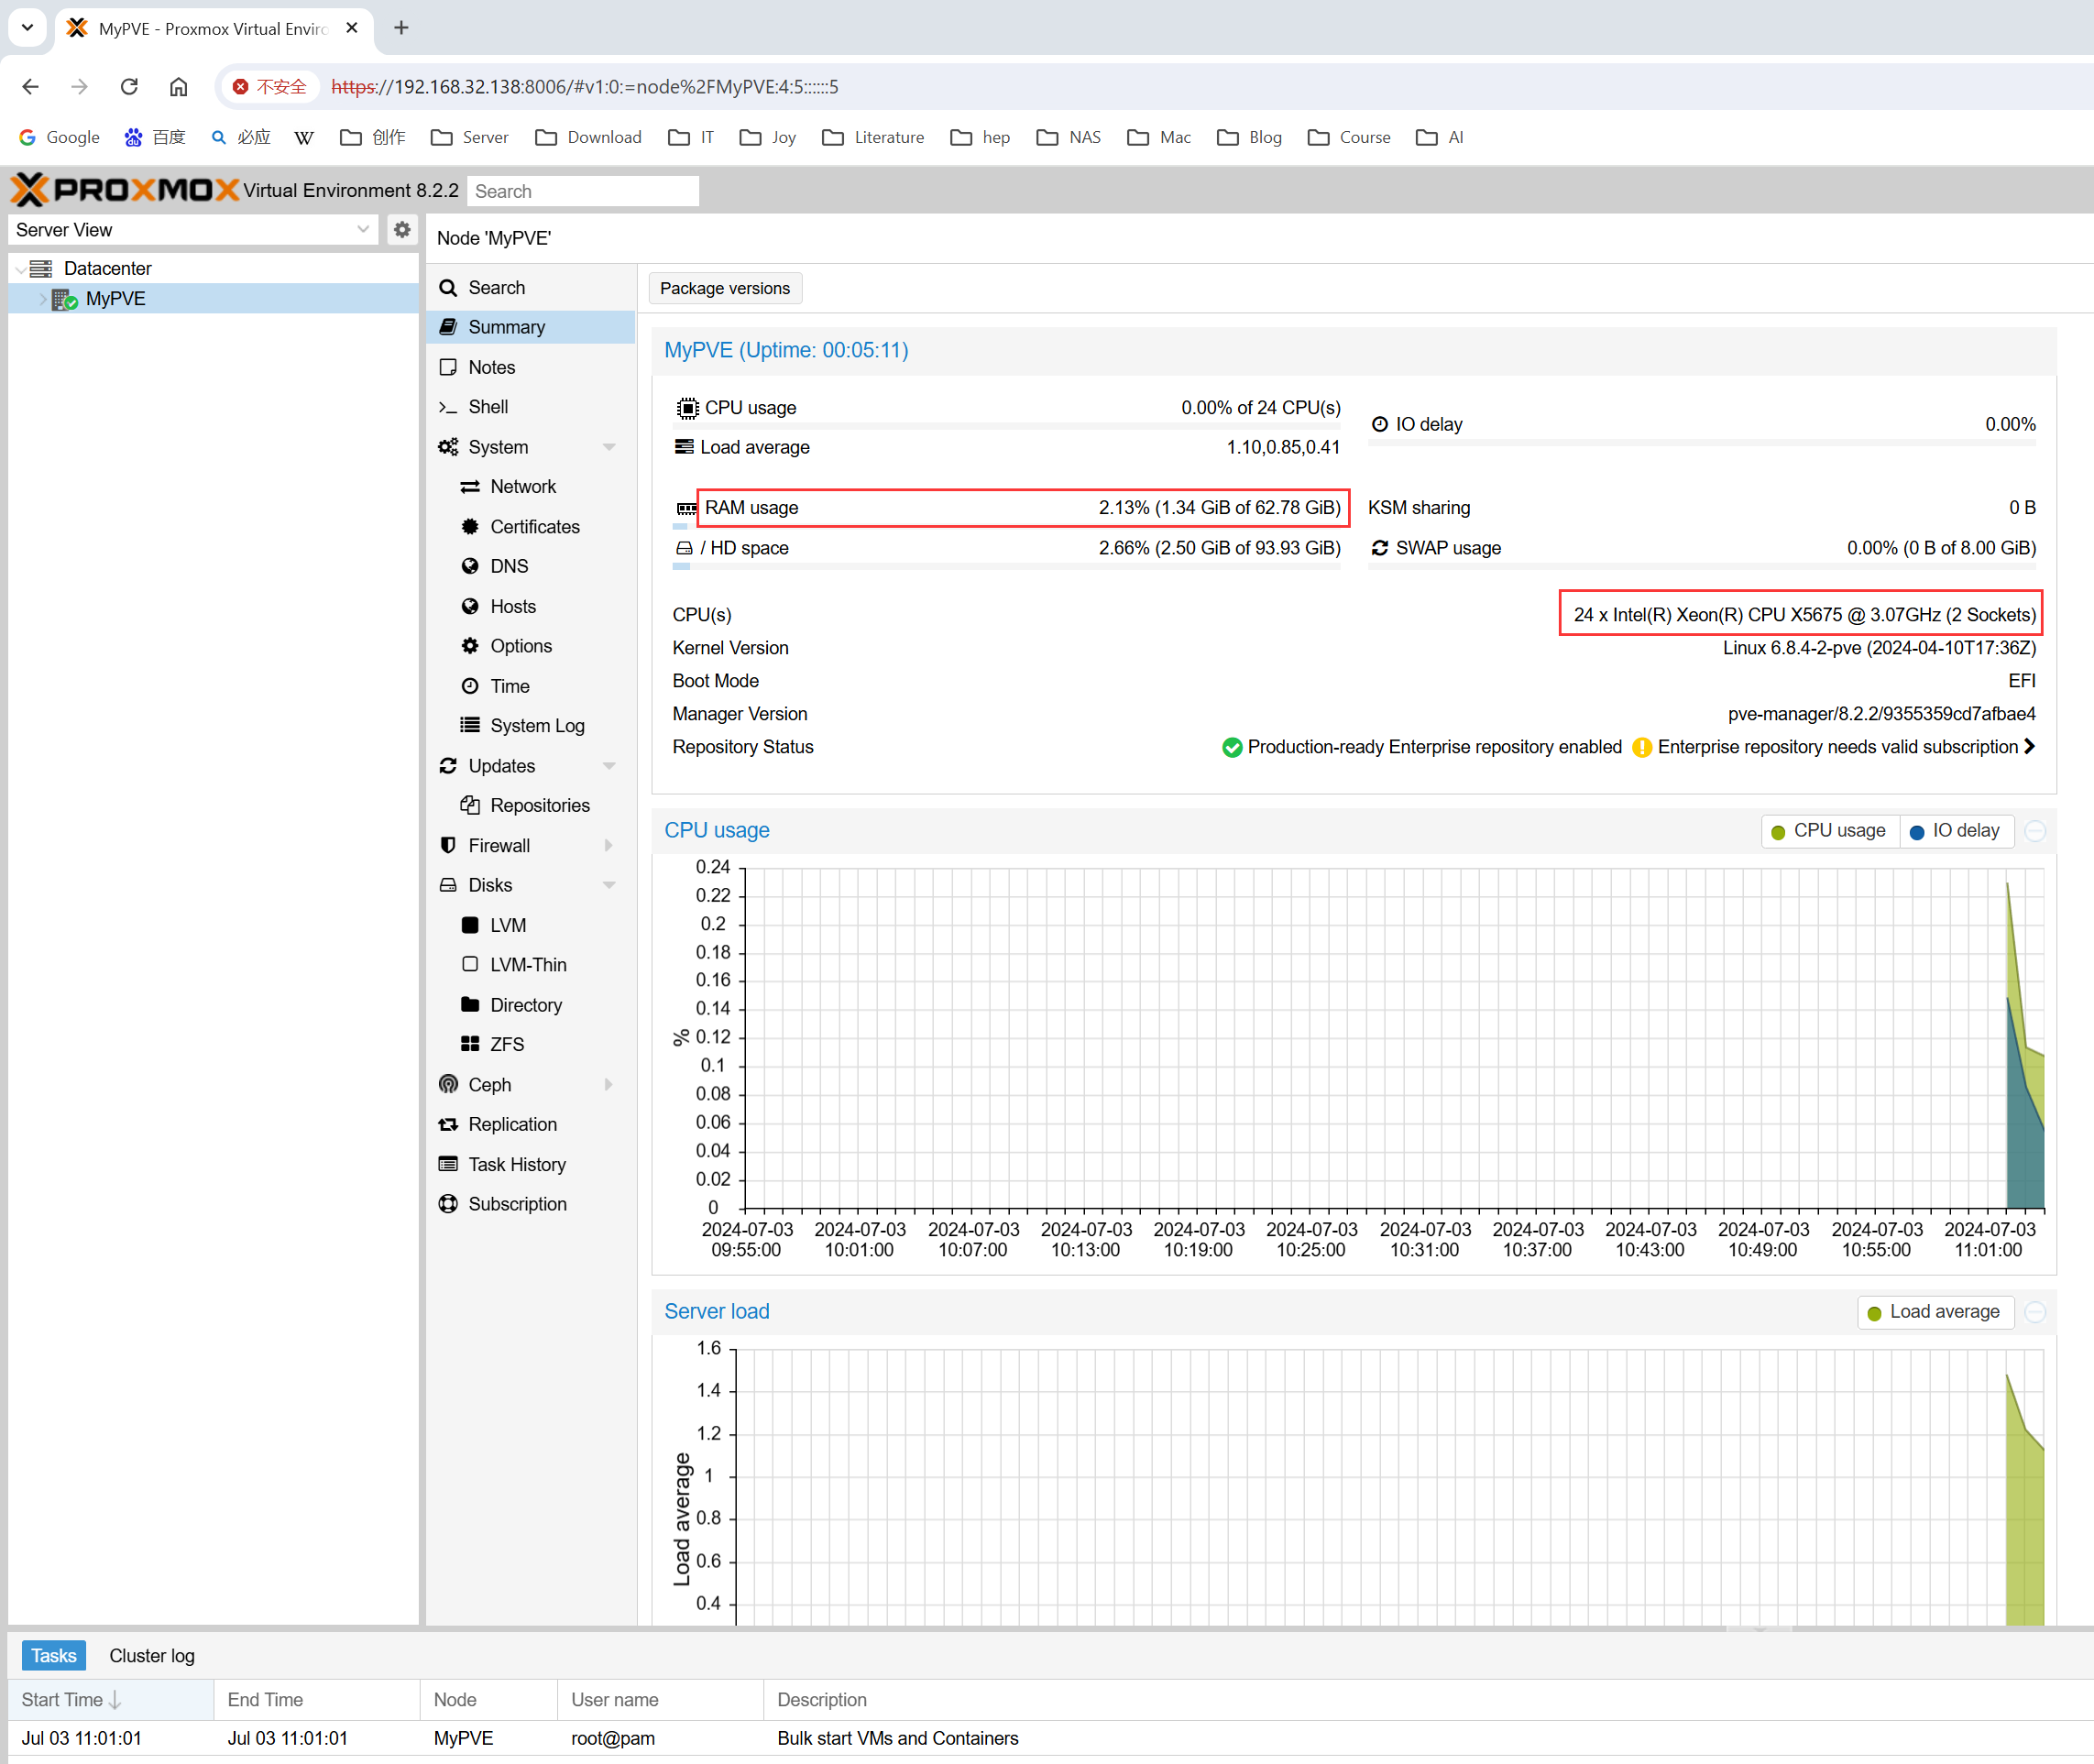The width and height of the screenshot is (2094, 1764).
Task: Close the MyPVE browser tab
Action: coord(352,29)
